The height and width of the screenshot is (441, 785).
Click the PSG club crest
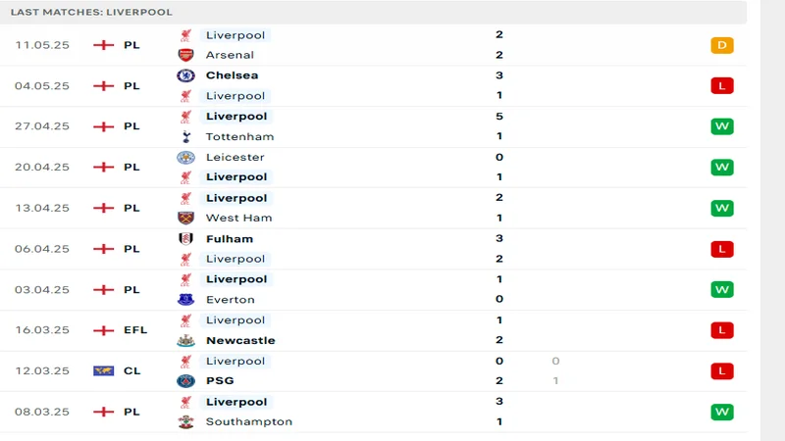click(x=185, y=380)
